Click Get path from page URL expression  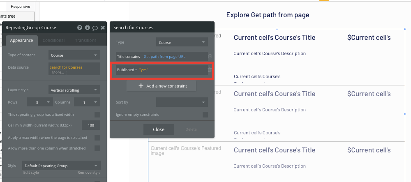point(164,56)
